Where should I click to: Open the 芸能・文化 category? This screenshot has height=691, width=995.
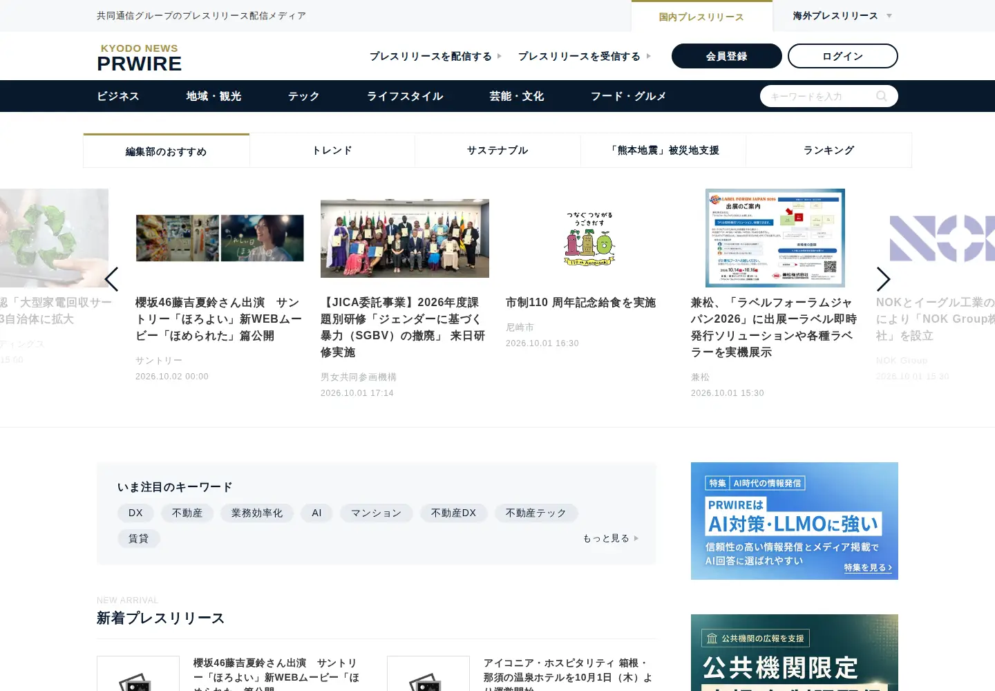(517, 96)
